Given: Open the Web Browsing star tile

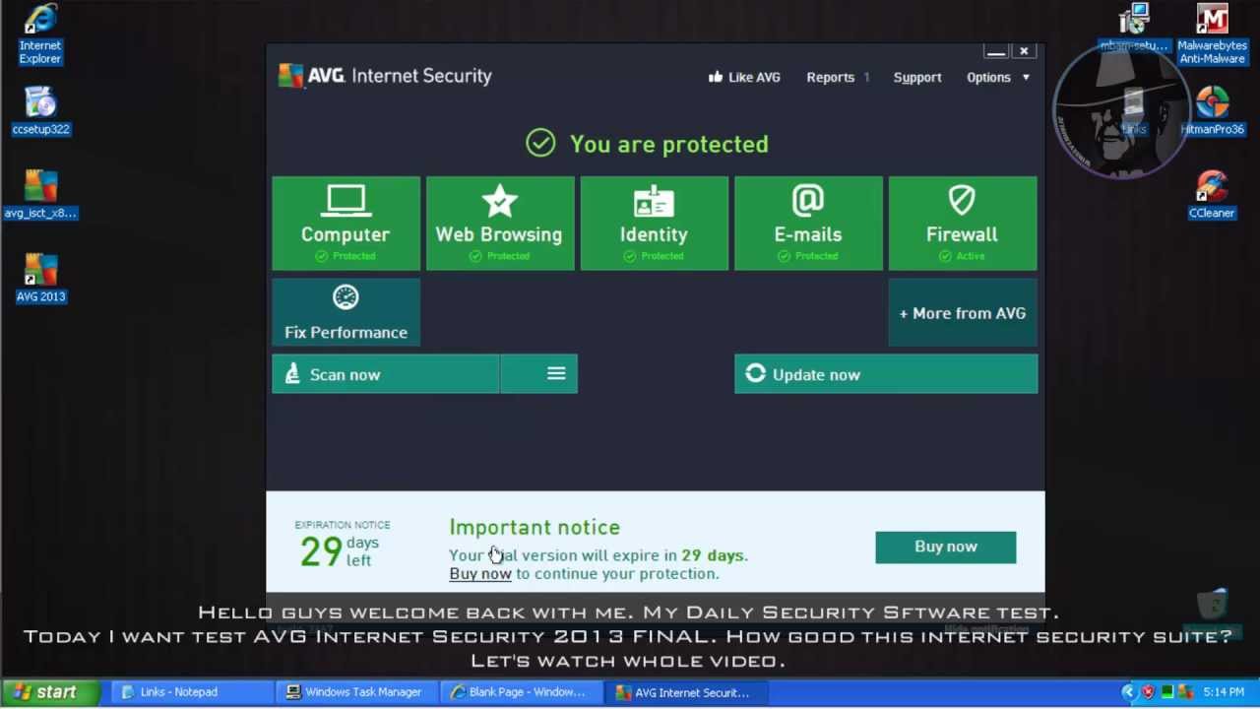Looking at the screenshot, I should pyautogui.click(x=499, y=223).
